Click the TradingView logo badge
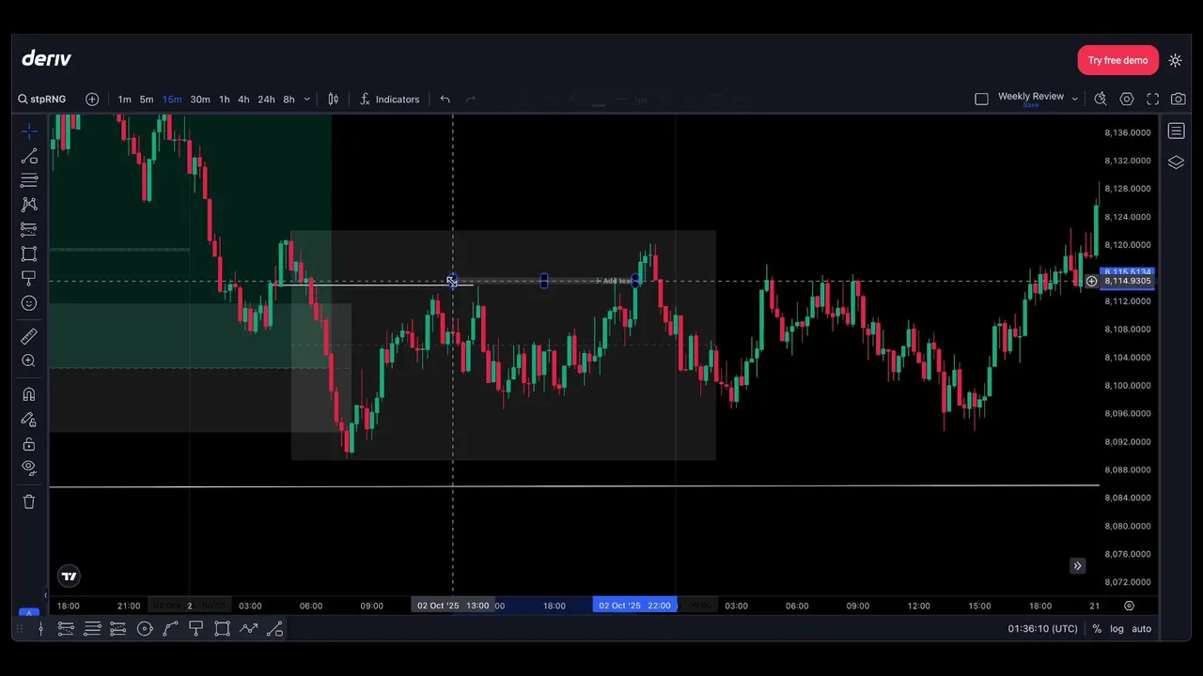1203x676 pixels. click(x=69, y=576)
